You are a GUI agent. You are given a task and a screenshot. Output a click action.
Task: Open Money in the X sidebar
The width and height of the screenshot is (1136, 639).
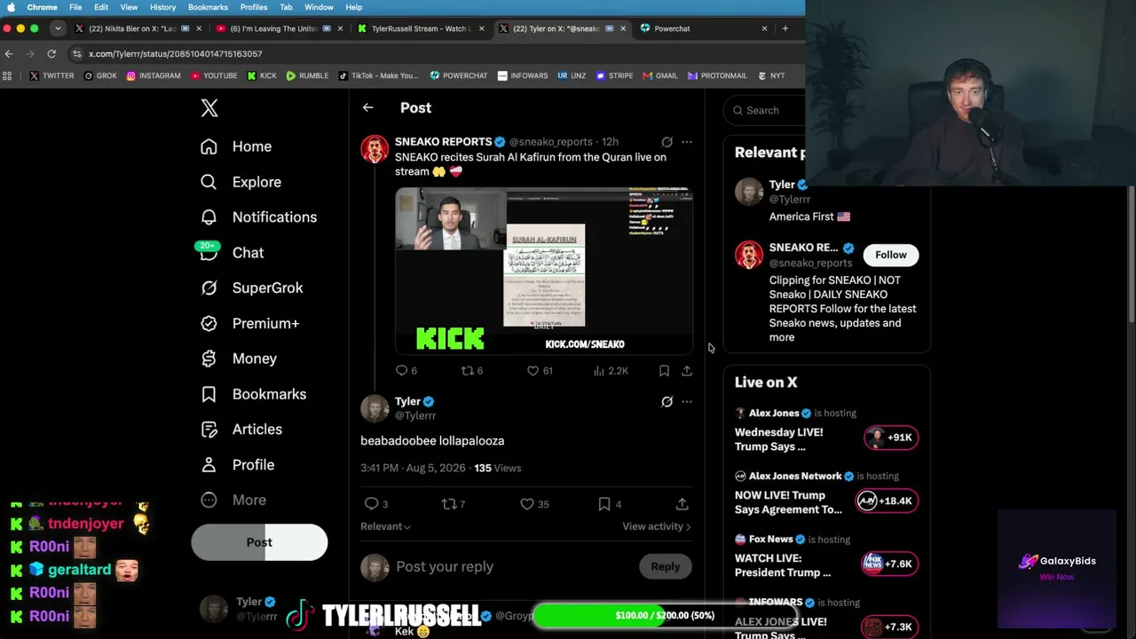(239, 359)
